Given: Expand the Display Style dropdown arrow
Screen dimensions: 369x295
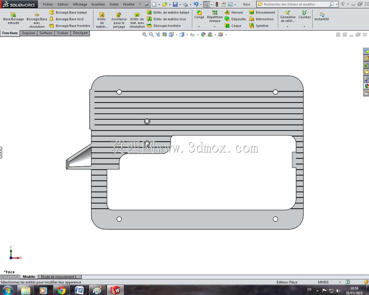Looking at the screenshot, I should click(x=187, y=35).
